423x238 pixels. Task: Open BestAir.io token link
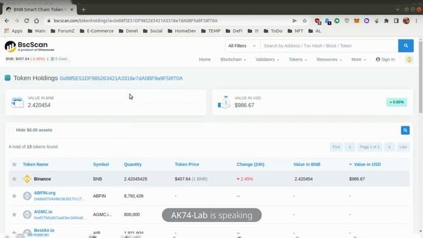tap(44, 230)
